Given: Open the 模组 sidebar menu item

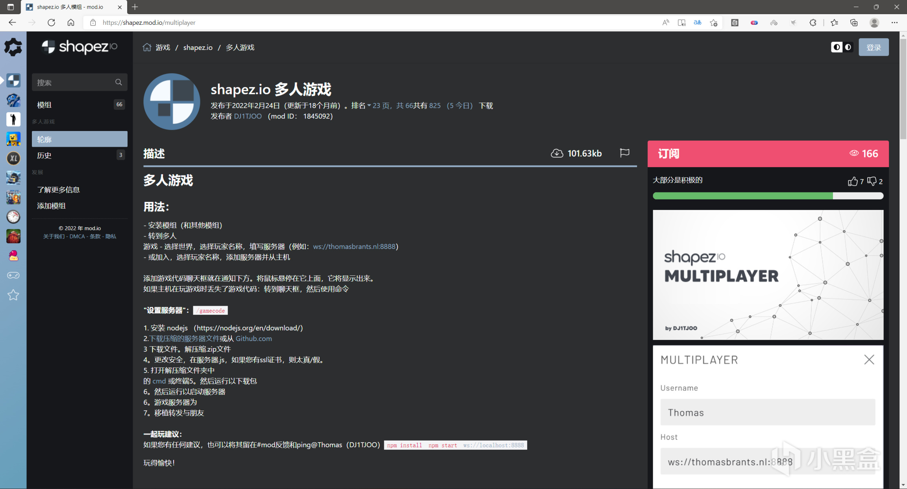Looking at the screenshot, I should [80, 104].
